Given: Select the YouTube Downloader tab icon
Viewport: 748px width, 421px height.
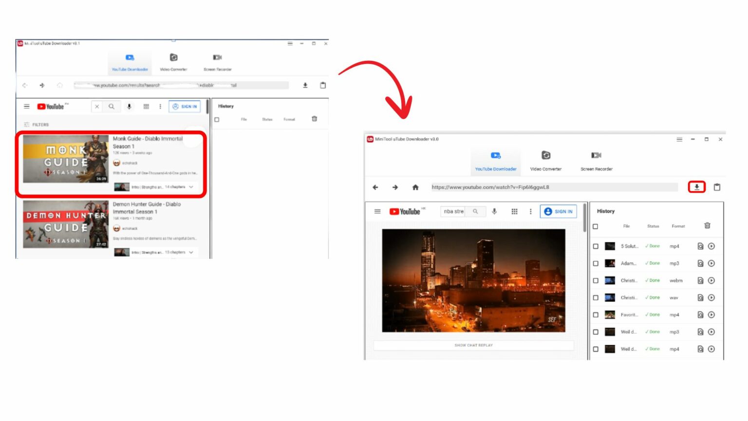Looking at the screenshot, I should tap(495, 155).
